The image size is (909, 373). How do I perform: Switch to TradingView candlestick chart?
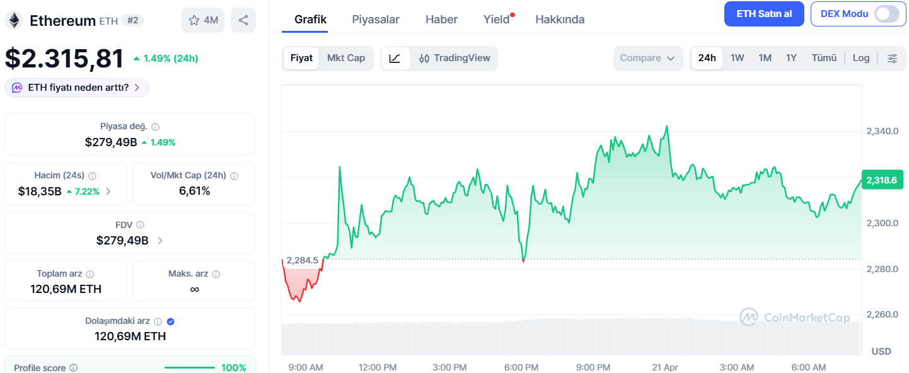tap(455, 58)
